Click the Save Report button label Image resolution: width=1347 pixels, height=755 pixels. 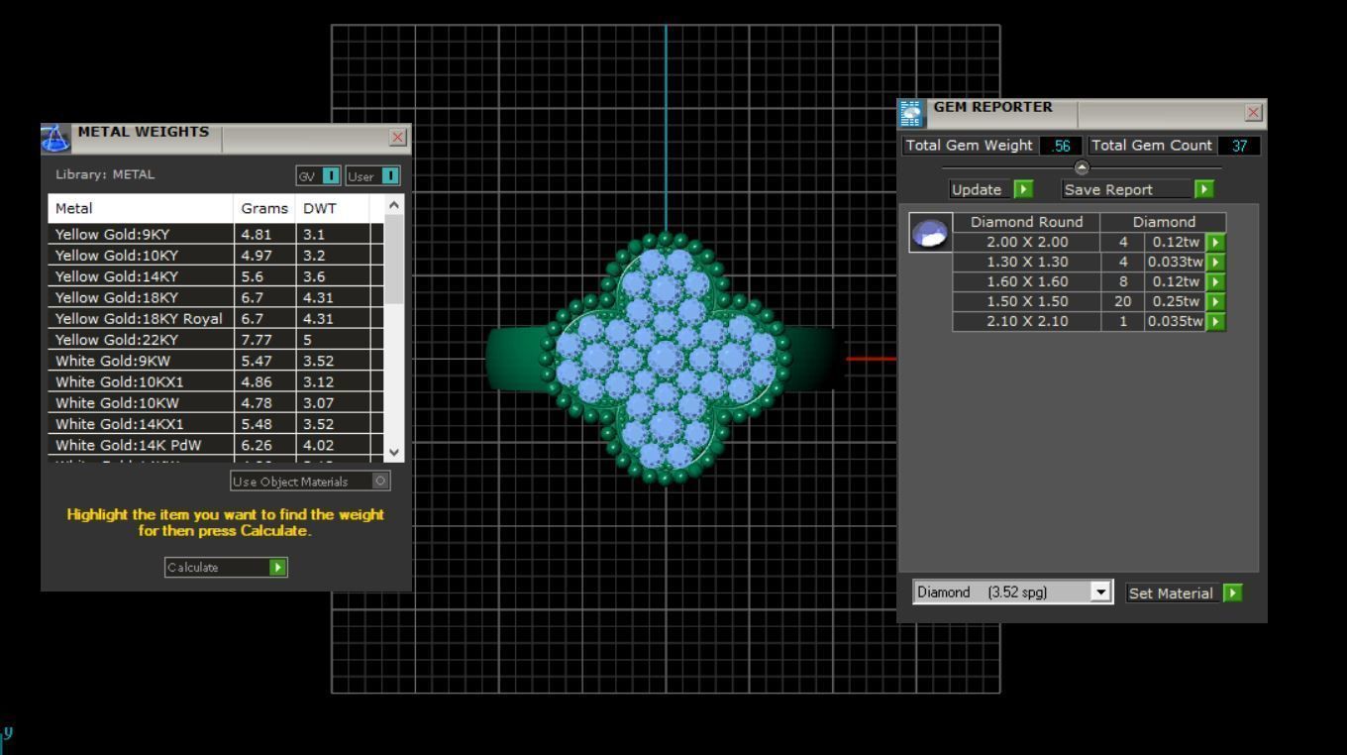click(1108, 189)
